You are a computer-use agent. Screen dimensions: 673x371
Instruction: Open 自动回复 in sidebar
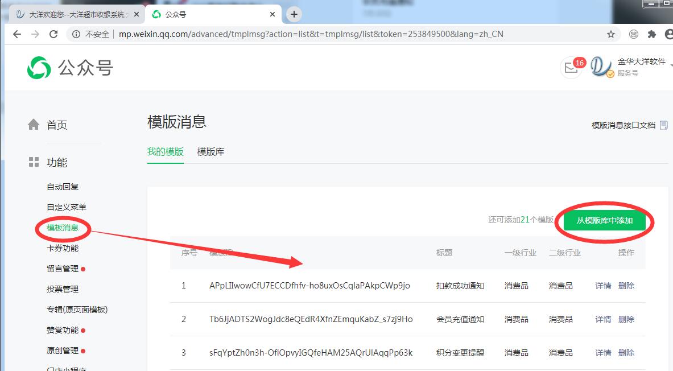63,187
